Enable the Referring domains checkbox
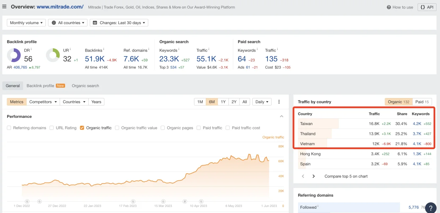This screenshot has height=213, width=440. 9,128
